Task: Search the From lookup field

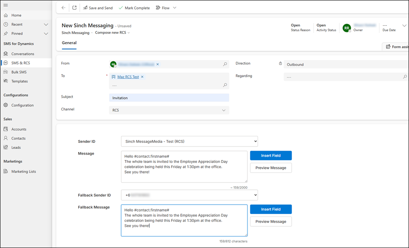Action: [225, 64]
